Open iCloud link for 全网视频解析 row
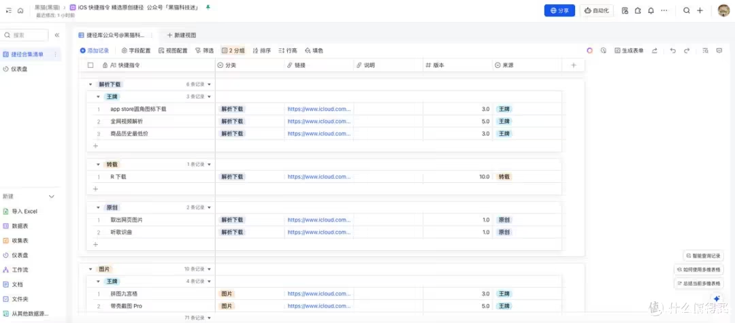Screen dimensions: 735x323 (x=318, y=121)
